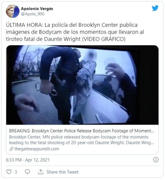Click the (VIDEO GRÁFICO) text in tweet
Image resolution: width=165 pixels, height=180 pixels.
[x=104, y=39]
